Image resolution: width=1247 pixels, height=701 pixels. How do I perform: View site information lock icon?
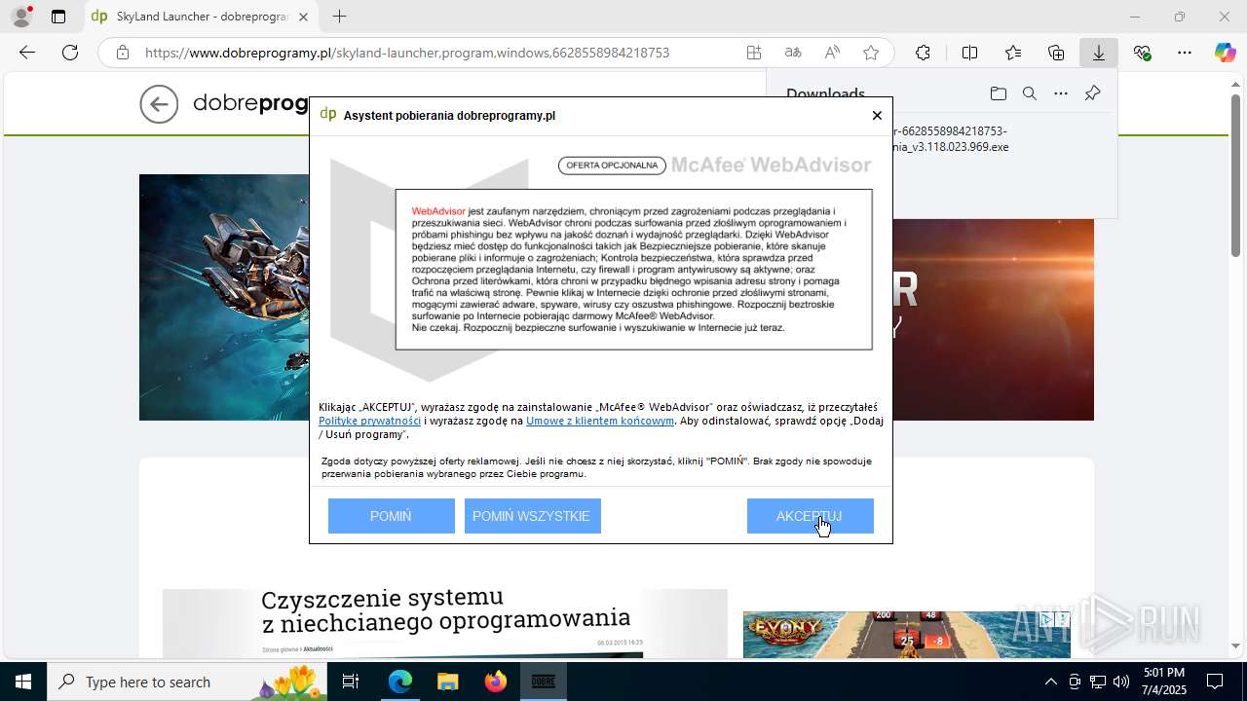click(123, 53)
